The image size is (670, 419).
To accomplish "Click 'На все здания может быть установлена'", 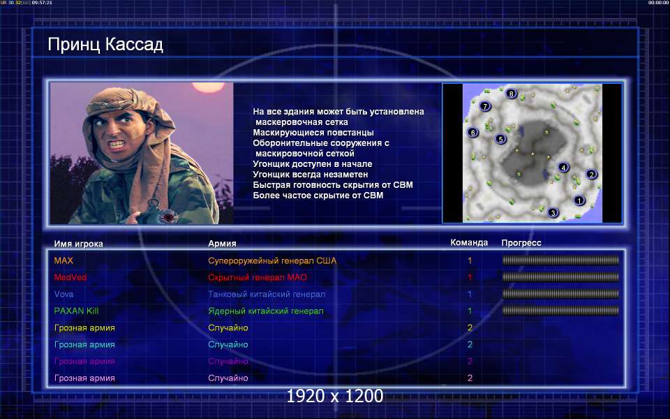I will (338, 112).
